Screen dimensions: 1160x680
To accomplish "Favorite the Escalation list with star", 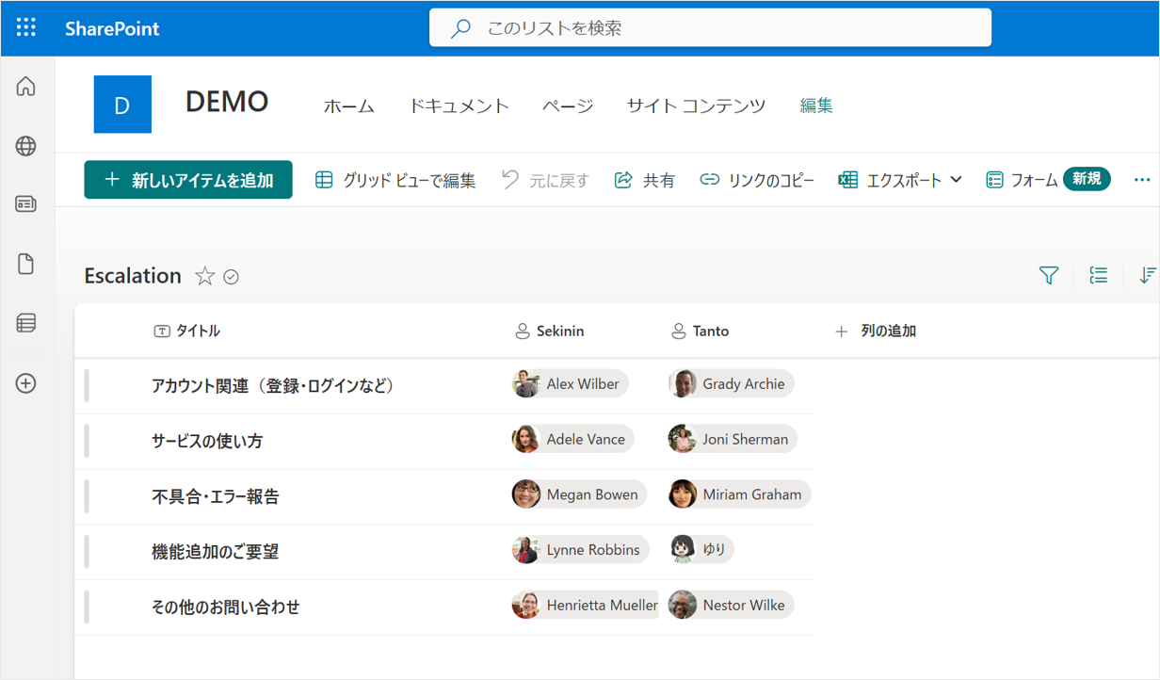I will (x=204, y=276).
